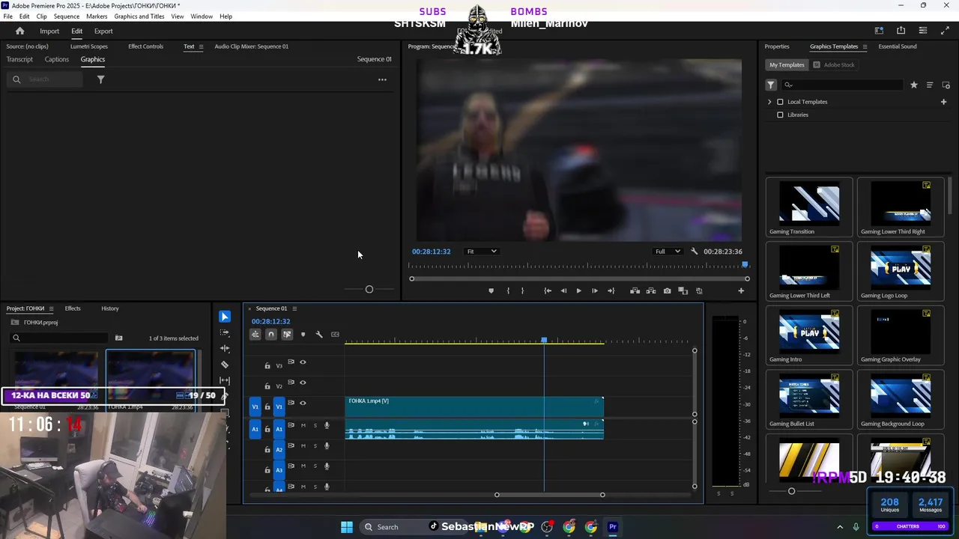Click the Extract button
The width and height of the screenshot is (959, 539).
650,290
